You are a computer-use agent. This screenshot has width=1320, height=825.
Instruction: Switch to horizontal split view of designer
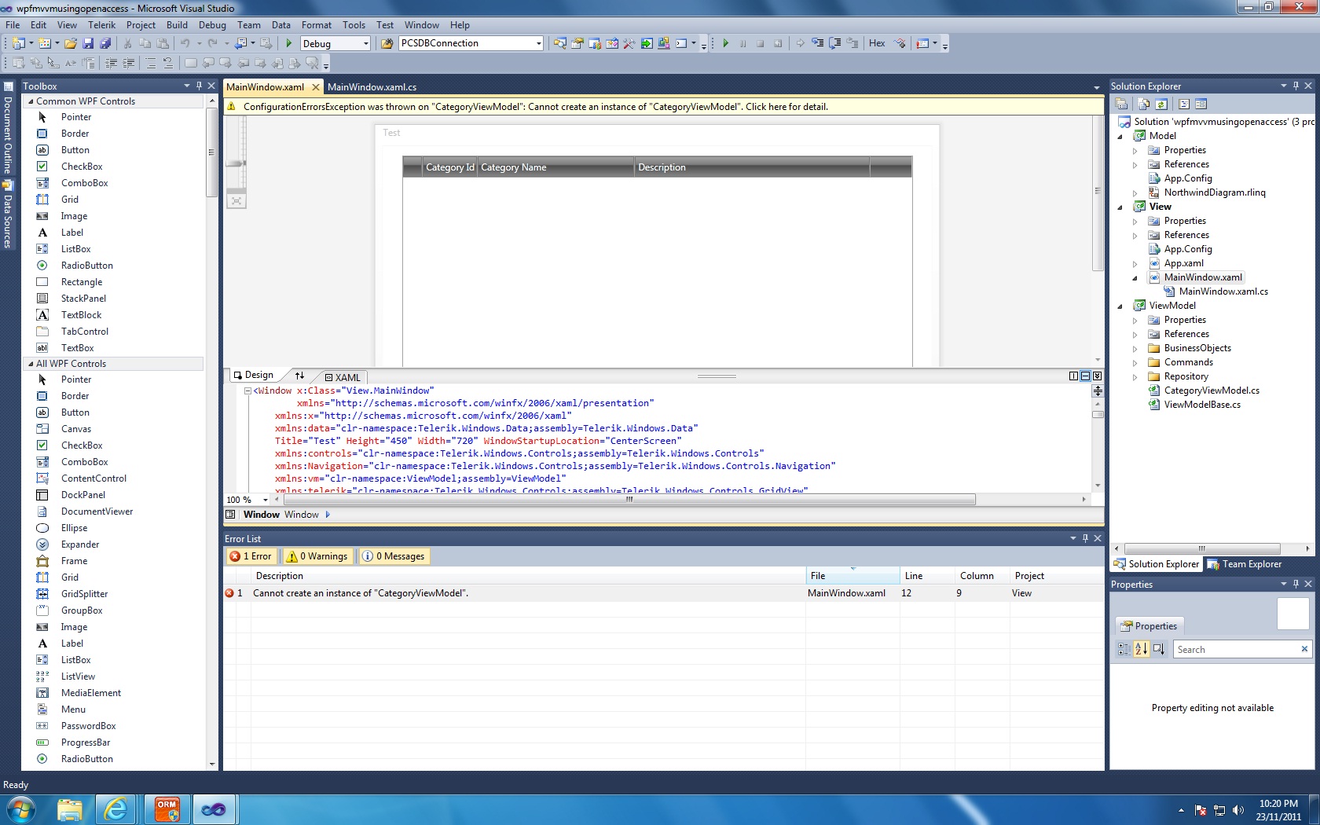(x=1085, y=376)
